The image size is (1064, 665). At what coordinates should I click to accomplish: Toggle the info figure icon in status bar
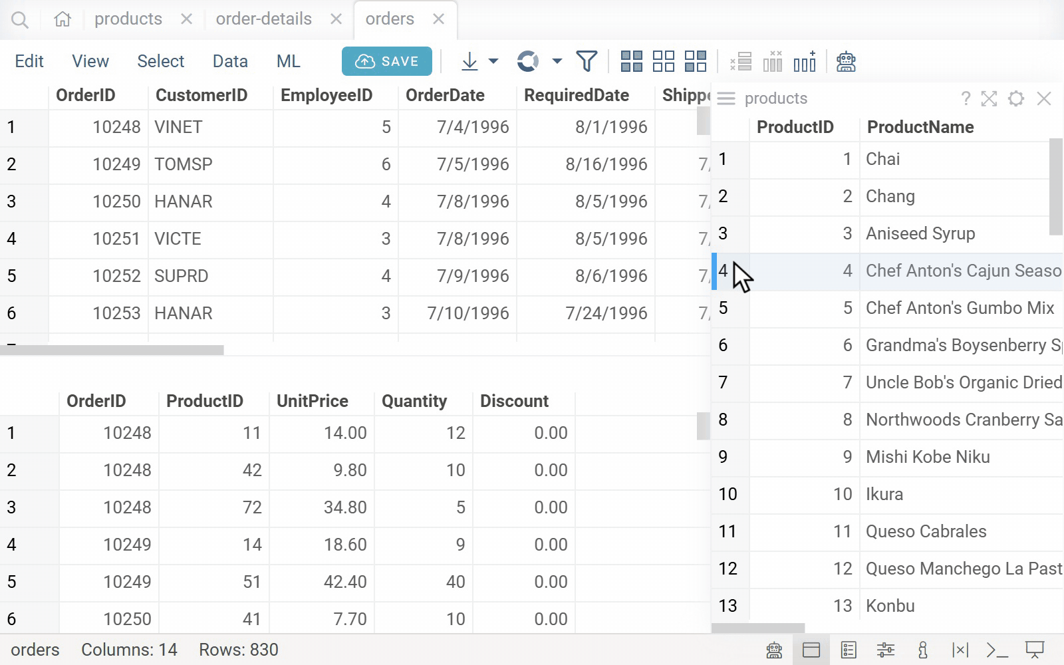(923, 650)
